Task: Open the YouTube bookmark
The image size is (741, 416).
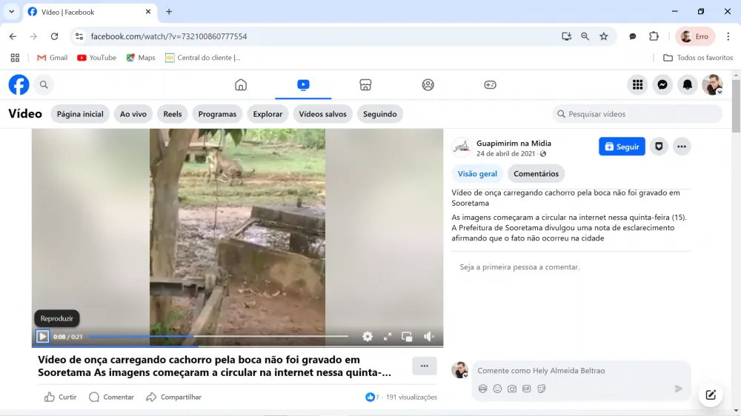Action: coord(96,58)
